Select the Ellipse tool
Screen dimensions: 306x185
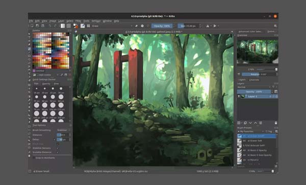pyautogui.click(x=29, y=59)
